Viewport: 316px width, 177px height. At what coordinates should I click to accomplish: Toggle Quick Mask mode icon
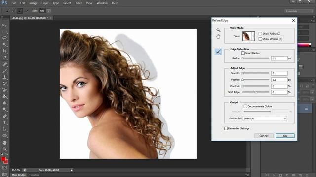pos(4,168)
